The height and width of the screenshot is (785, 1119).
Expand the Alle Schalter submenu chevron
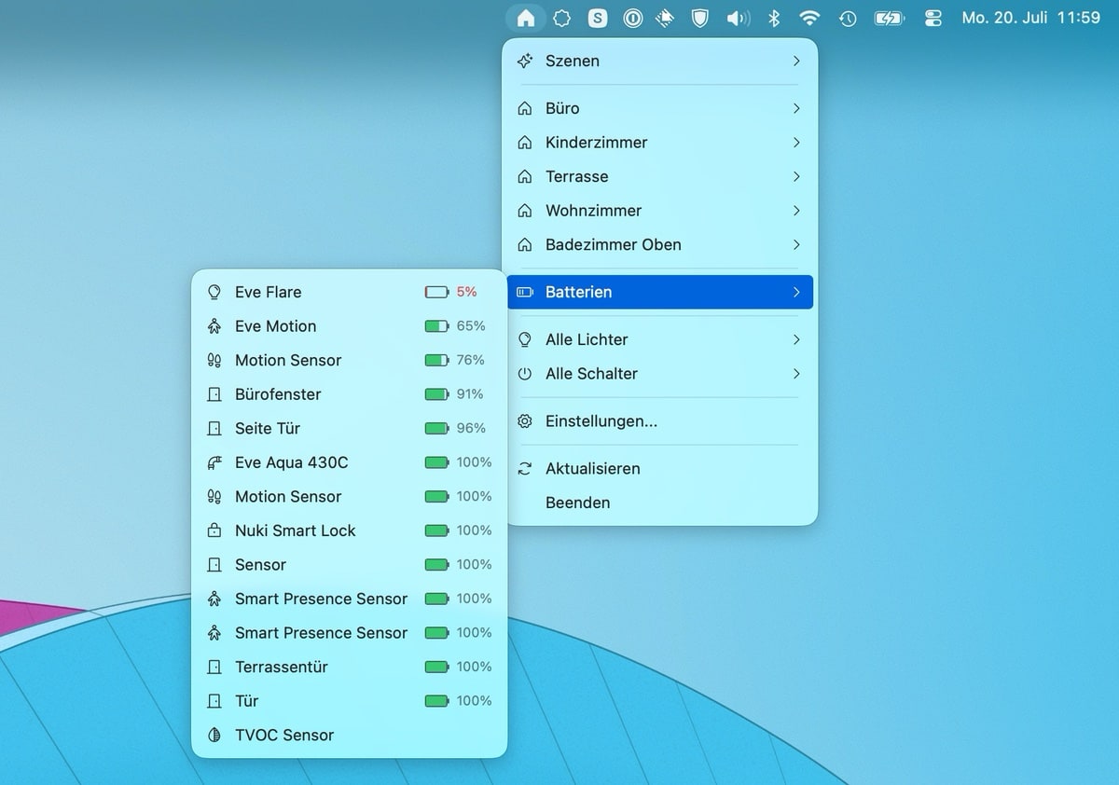(x=796, y=374)
